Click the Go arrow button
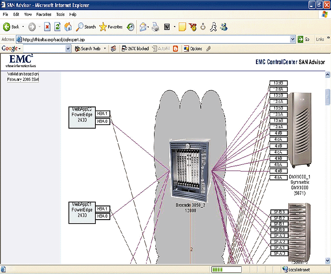331x274 pixels. point(304,39)
